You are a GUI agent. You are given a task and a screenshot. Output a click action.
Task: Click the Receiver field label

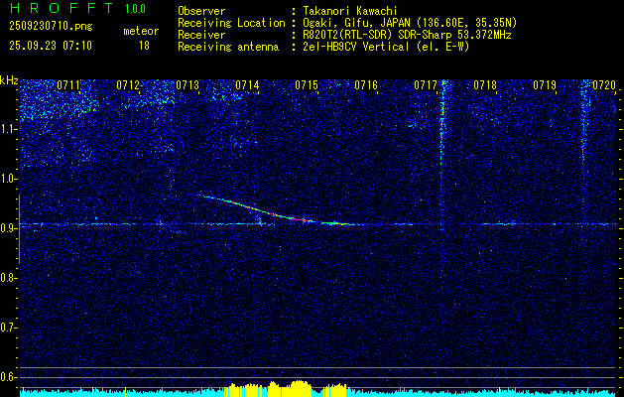pyautogui.click(x=201, y=35)
